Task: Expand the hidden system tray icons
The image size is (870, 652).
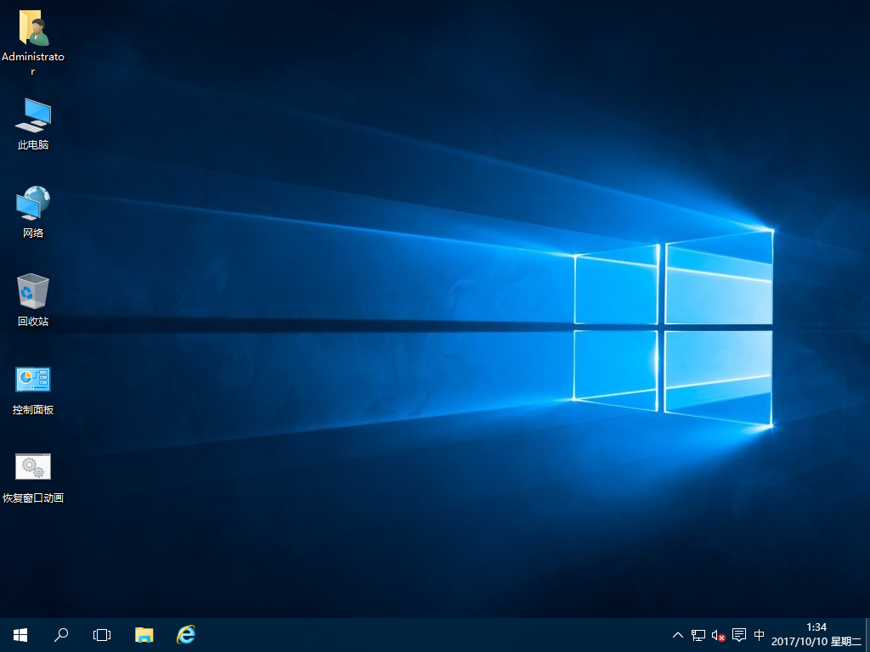Action: tap(677, 634)
